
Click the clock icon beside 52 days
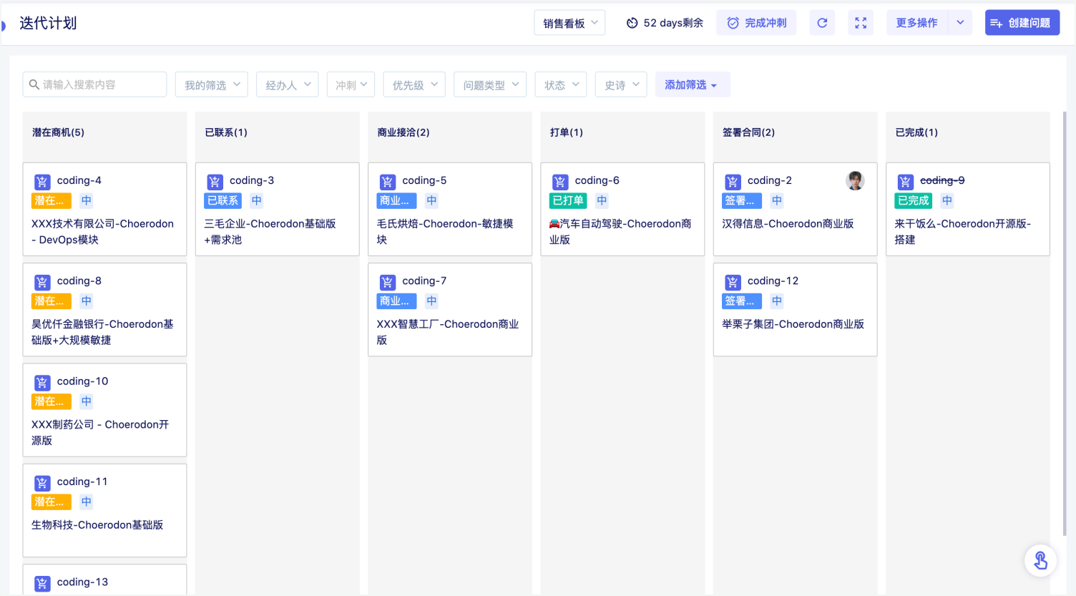coord(632,23)
